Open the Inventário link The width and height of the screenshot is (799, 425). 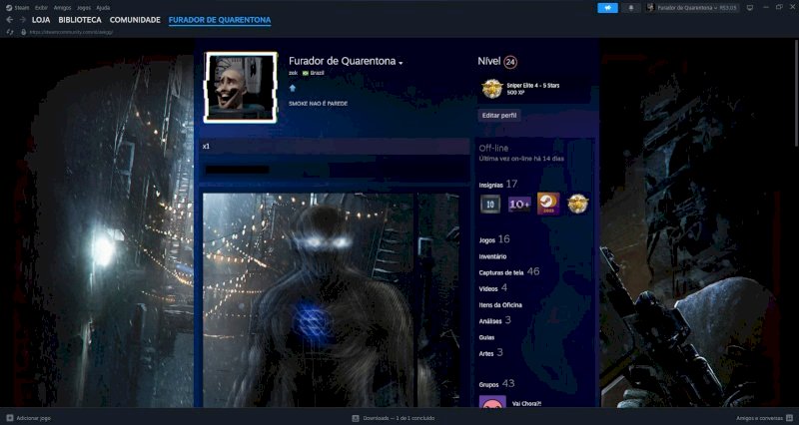click(x=492, y=256)
